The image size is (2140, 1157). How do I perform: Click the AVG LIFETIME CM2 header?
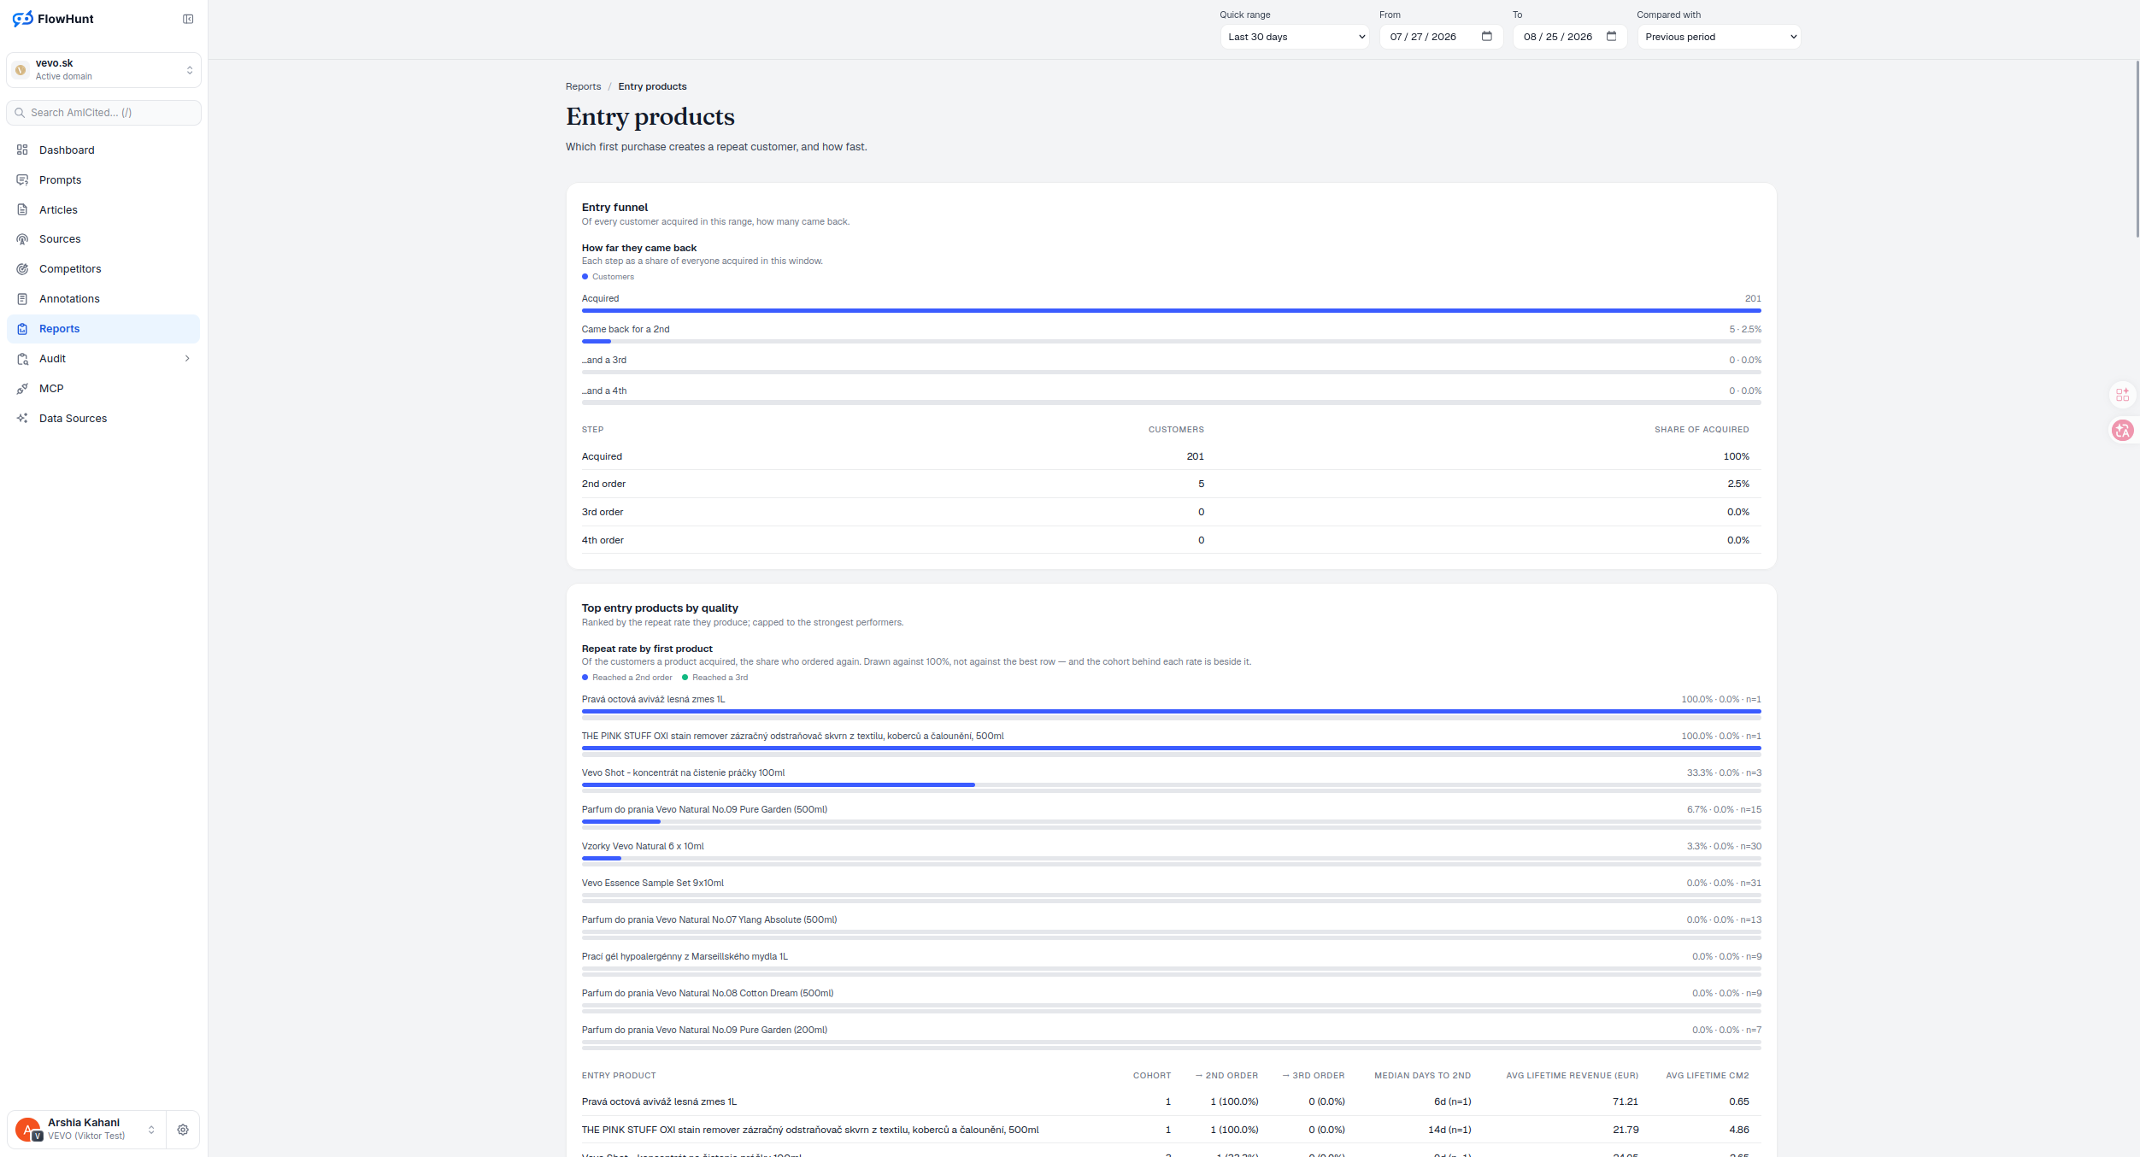click(x=1707, y=1076)
